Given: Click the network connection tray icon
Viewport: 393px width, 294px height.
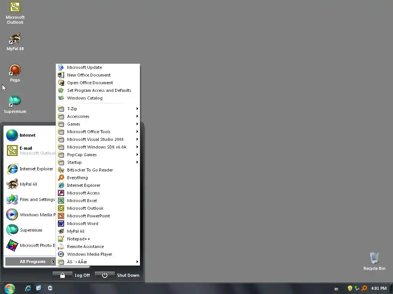Looking at the screenshot, I should (x=357, y=288).
